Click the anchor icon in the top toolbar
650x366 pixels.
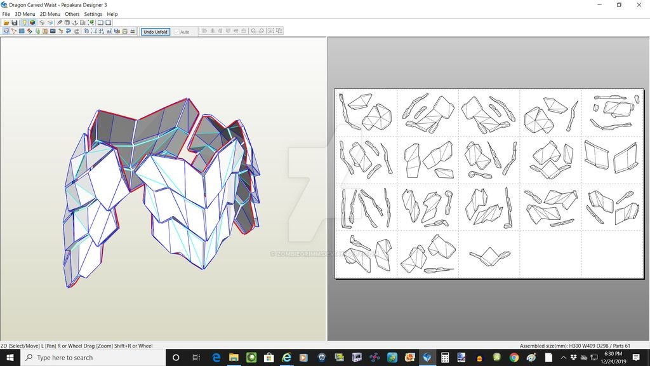point(75,22)
